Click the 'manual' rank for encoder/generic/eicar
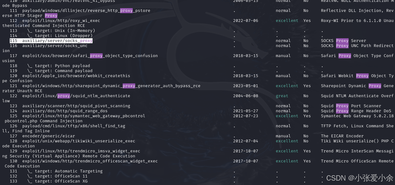The image size is (395, 185). point(283,136)
